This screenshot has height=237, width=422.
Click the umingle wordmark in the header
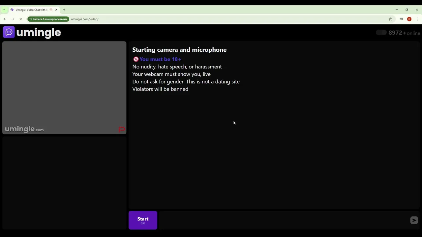click(39, 33)
